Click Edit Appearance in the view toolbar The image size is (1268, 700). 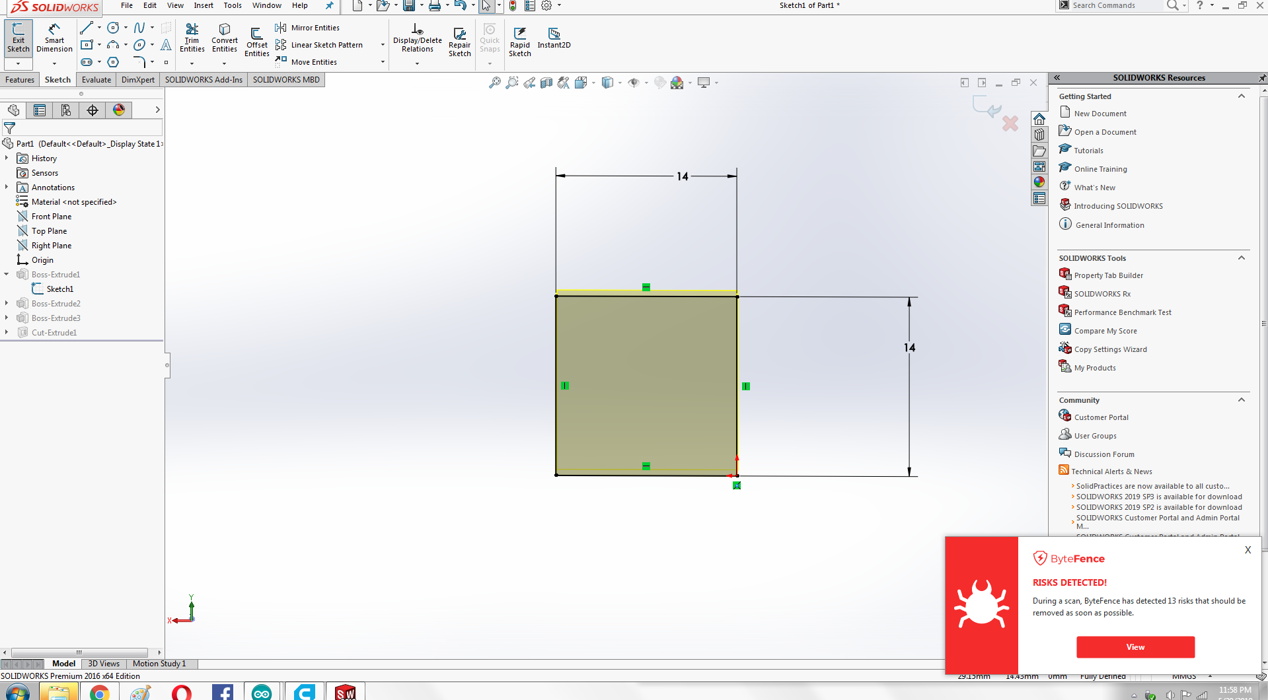660,83
